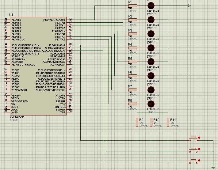Click pin label TDO/TDI

point(61,110)
